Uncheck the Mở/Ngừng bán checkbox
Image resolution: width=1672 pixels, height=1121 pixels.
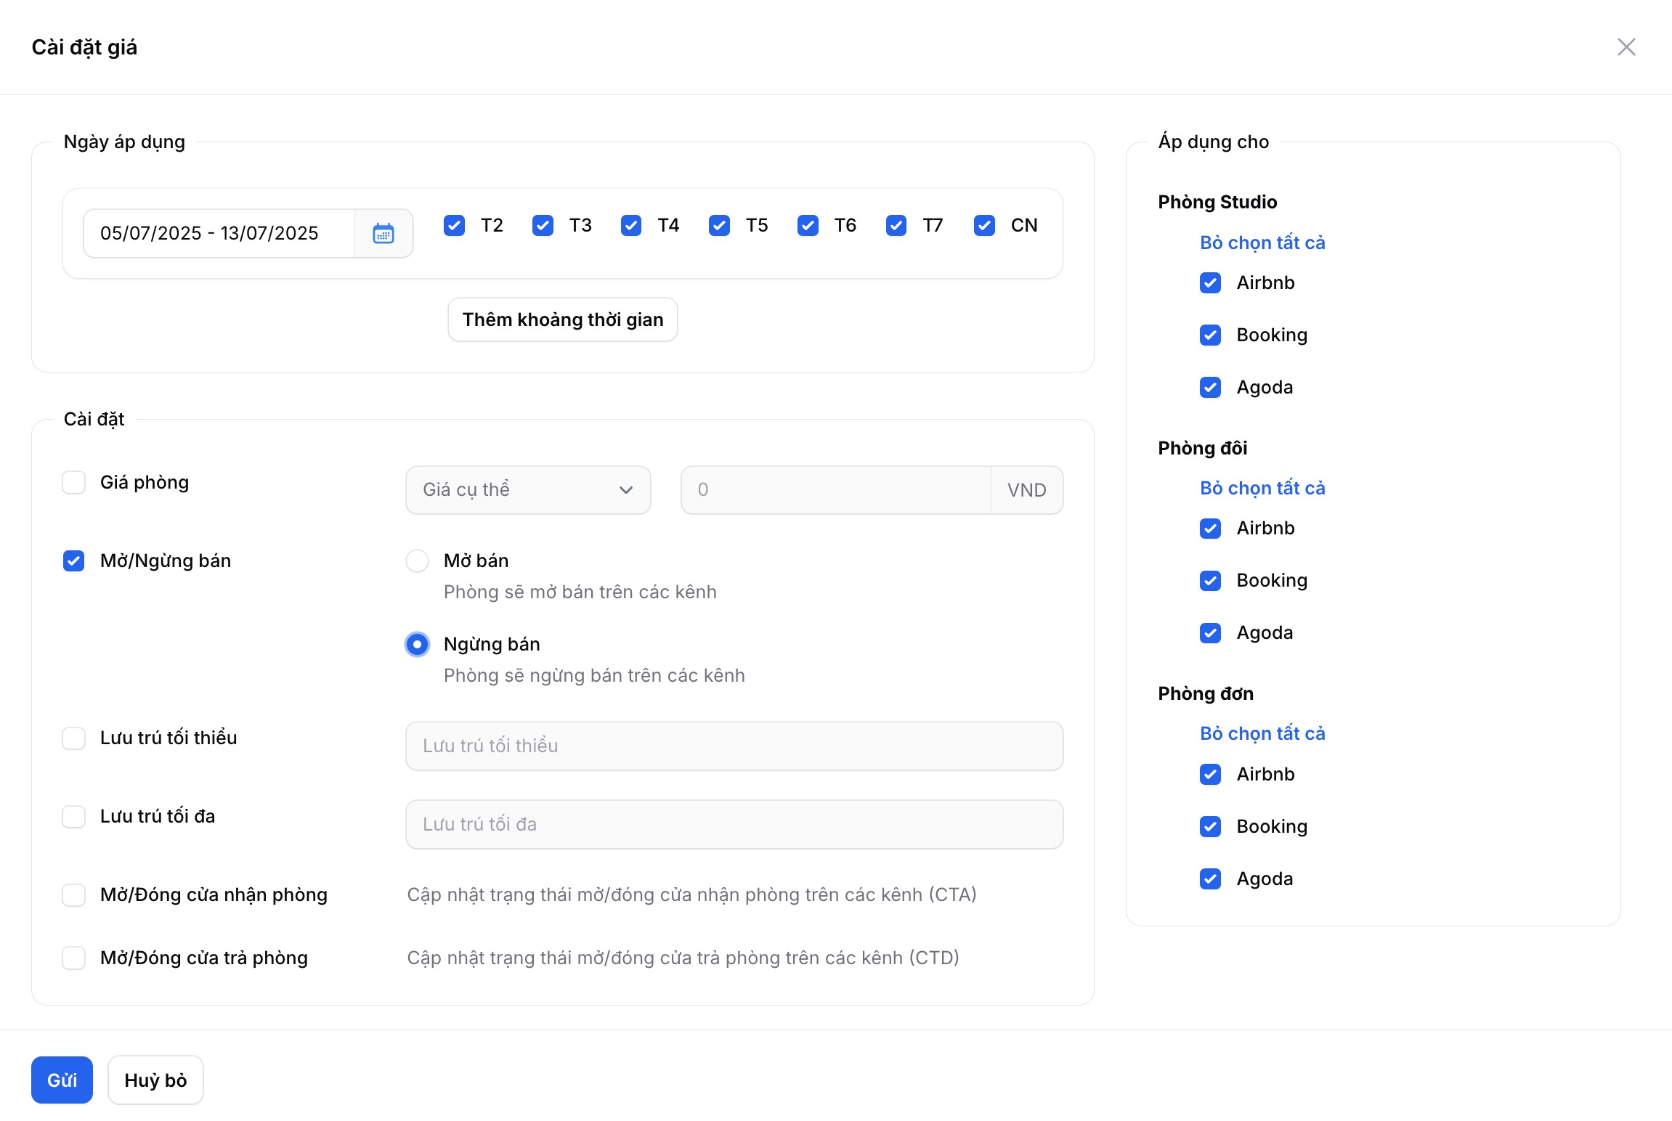pyautogui.click(x=74, y=560)
